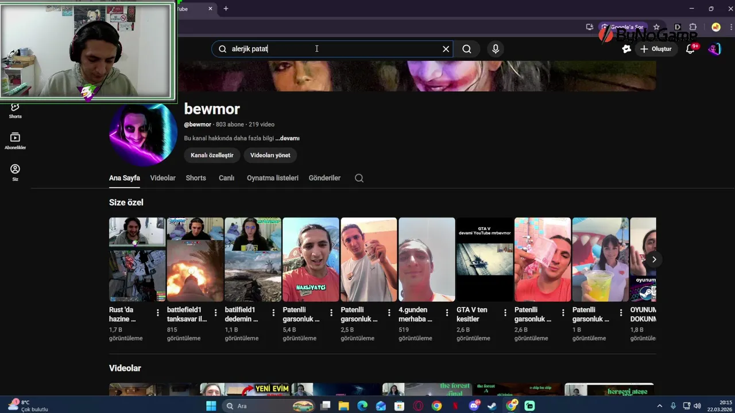Bookmark this page with the star icon
Viewport: 735px width, 413px height.
tap(656, 27)
